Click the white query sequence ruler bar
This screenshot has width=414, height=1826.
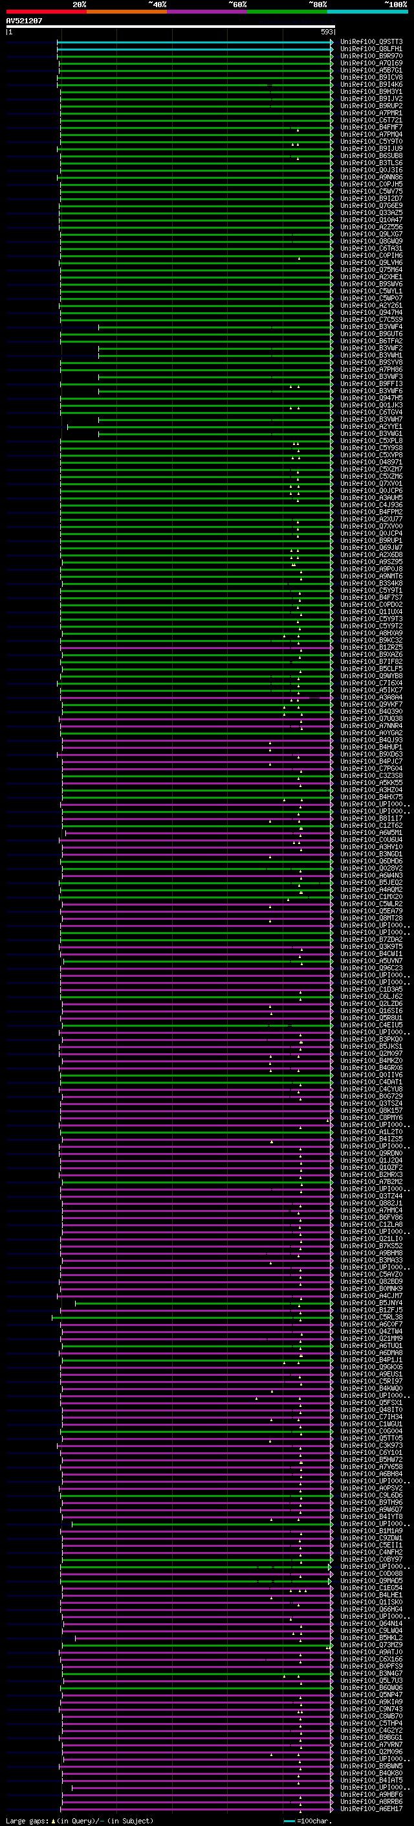171,27
